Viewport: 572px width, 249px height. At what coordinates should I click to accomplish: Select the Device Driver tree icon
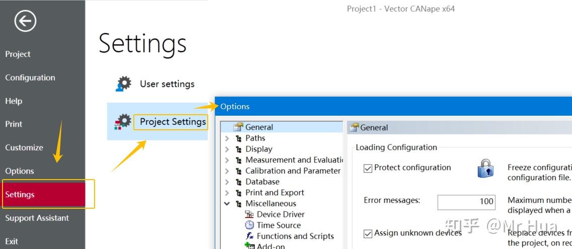pos(250,214)
